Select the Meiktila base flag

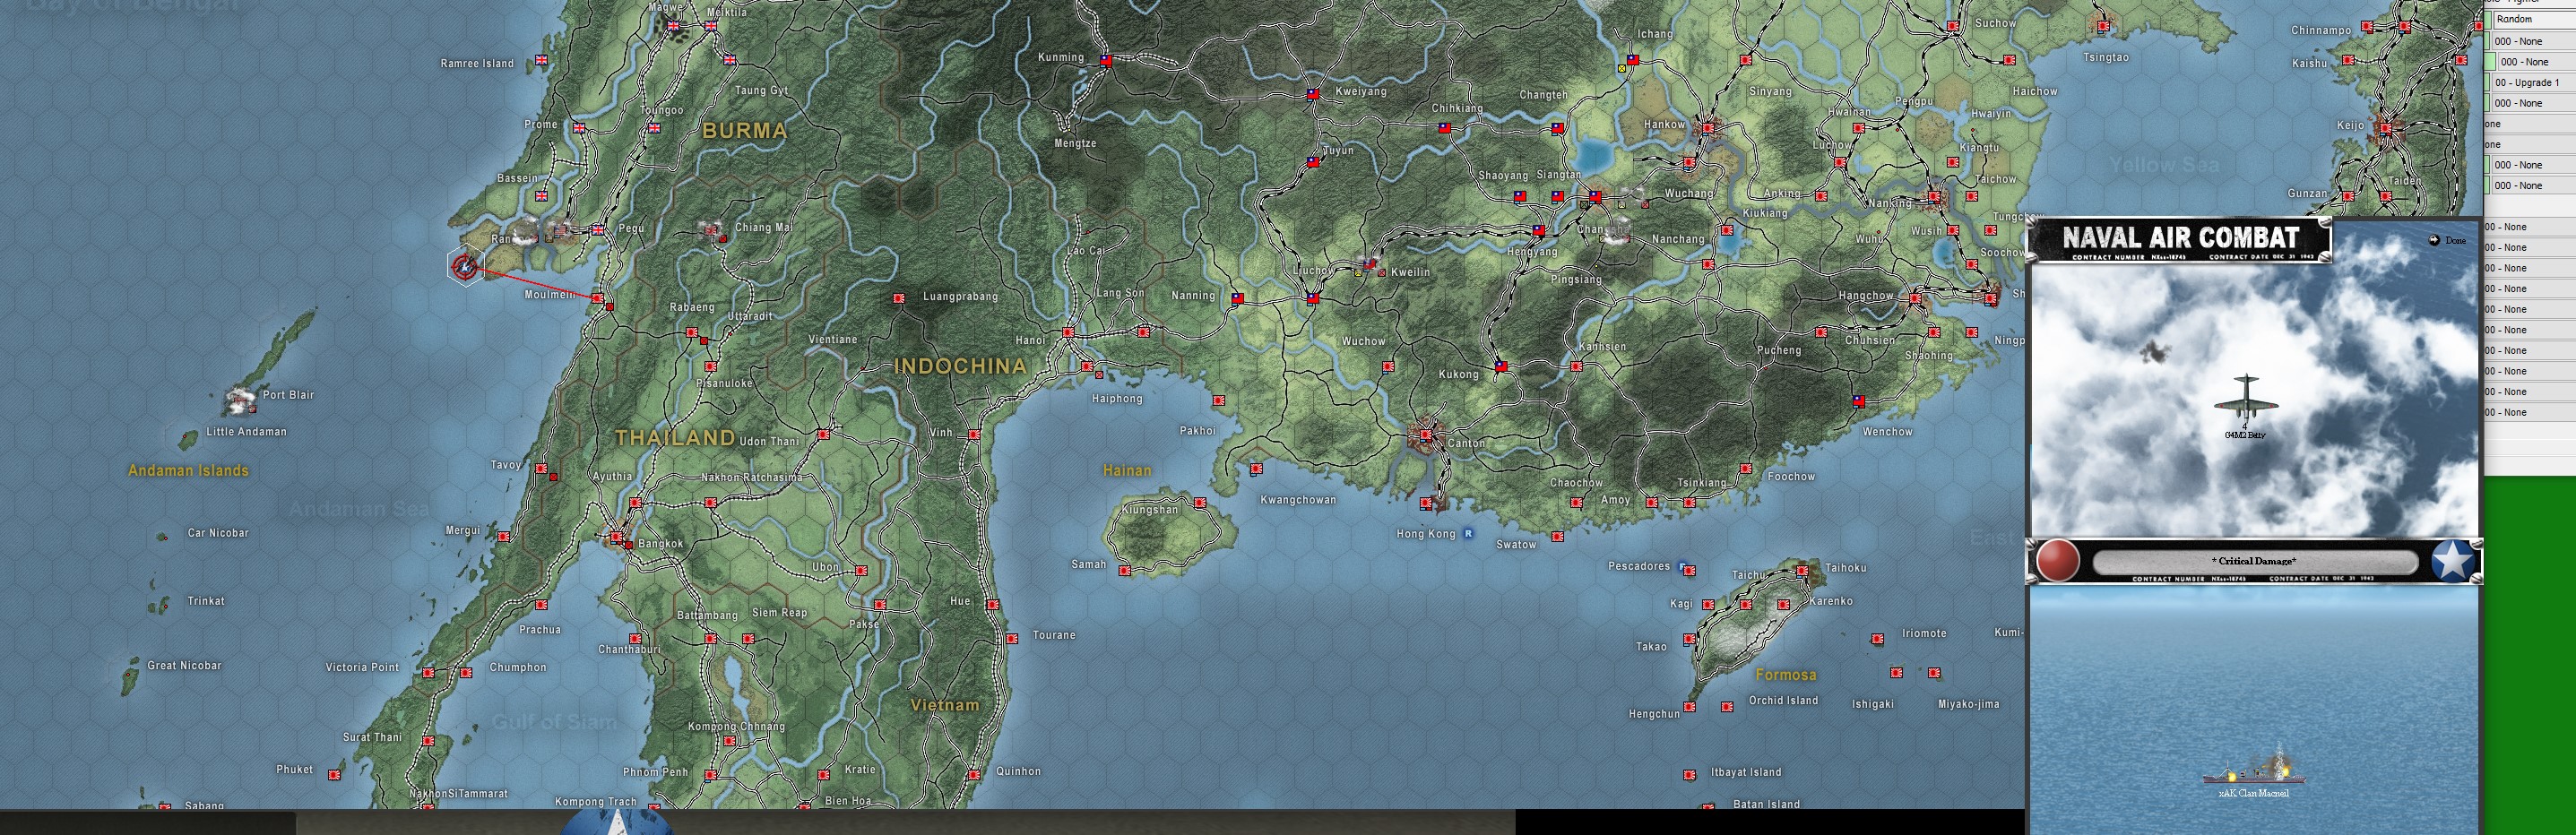click(x=711, y=26)
